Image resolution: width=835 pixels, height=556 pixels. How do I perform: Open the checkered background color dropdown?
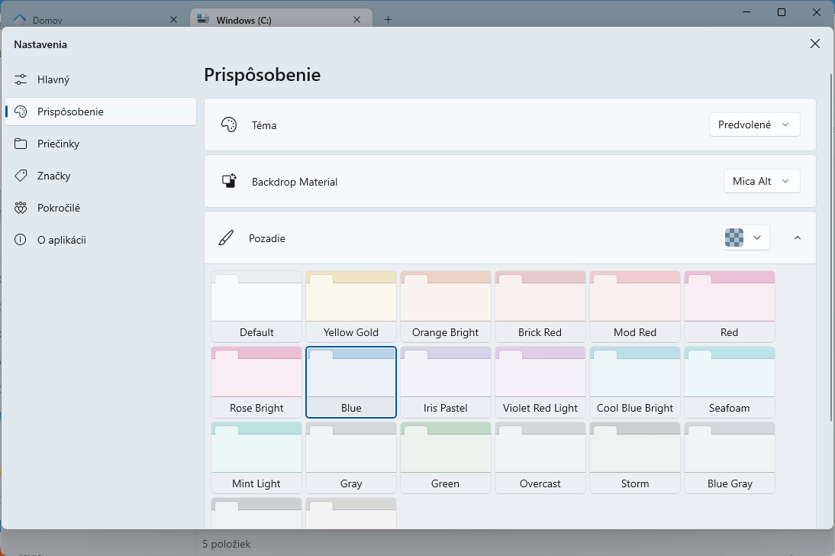745,238
